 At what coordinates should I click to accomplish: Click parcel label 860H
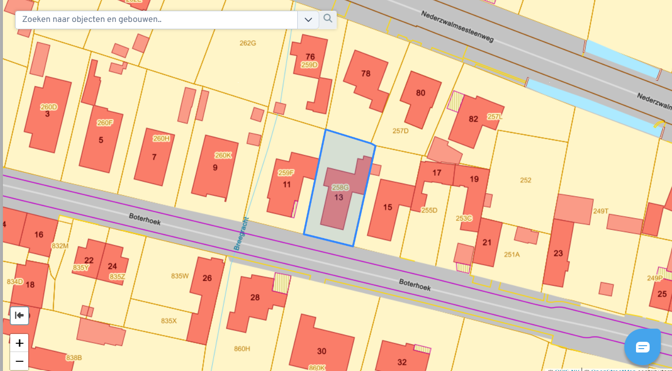tap(242, 349)
